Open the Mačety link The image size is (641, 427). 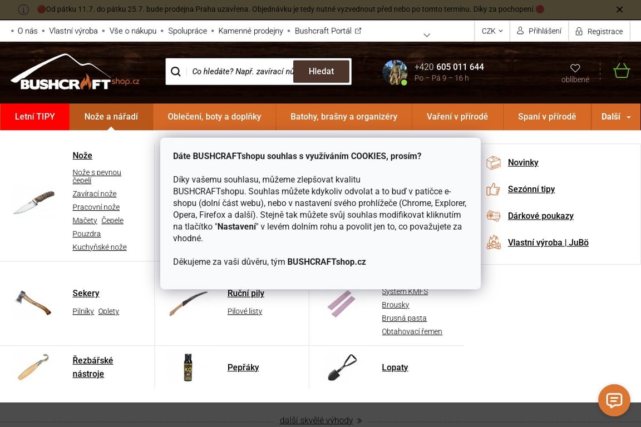click(85, 221)
